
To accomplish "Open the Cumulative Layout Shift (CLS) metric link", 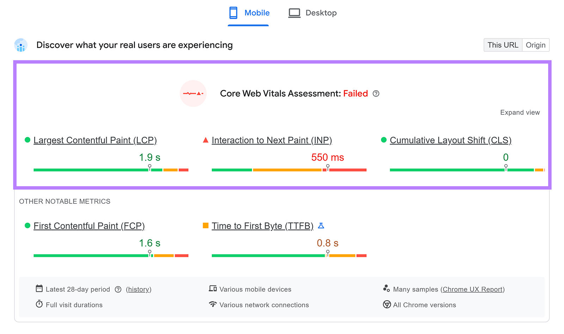I will click(x=450, y=140).
